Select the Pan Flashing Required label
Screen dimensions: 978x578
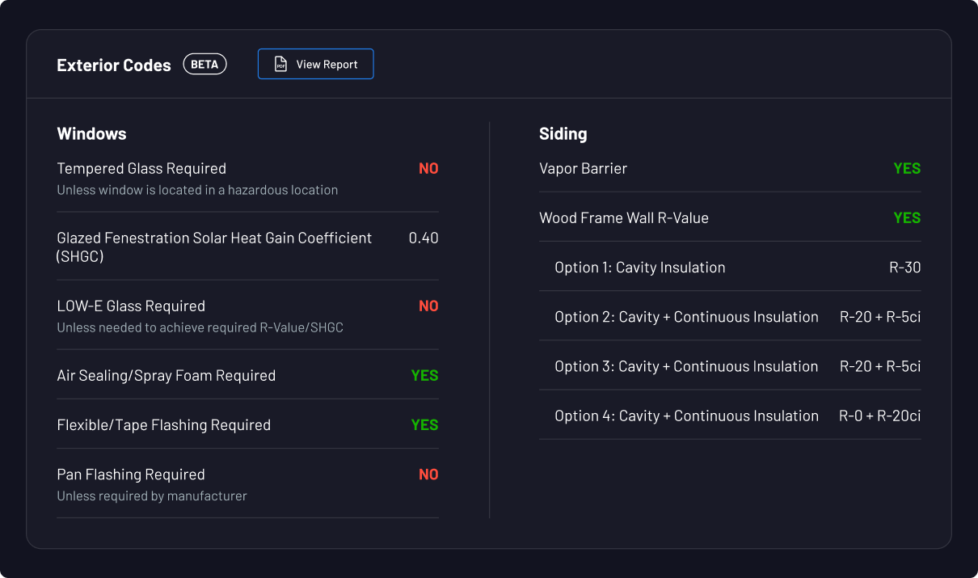click(131, 475)
